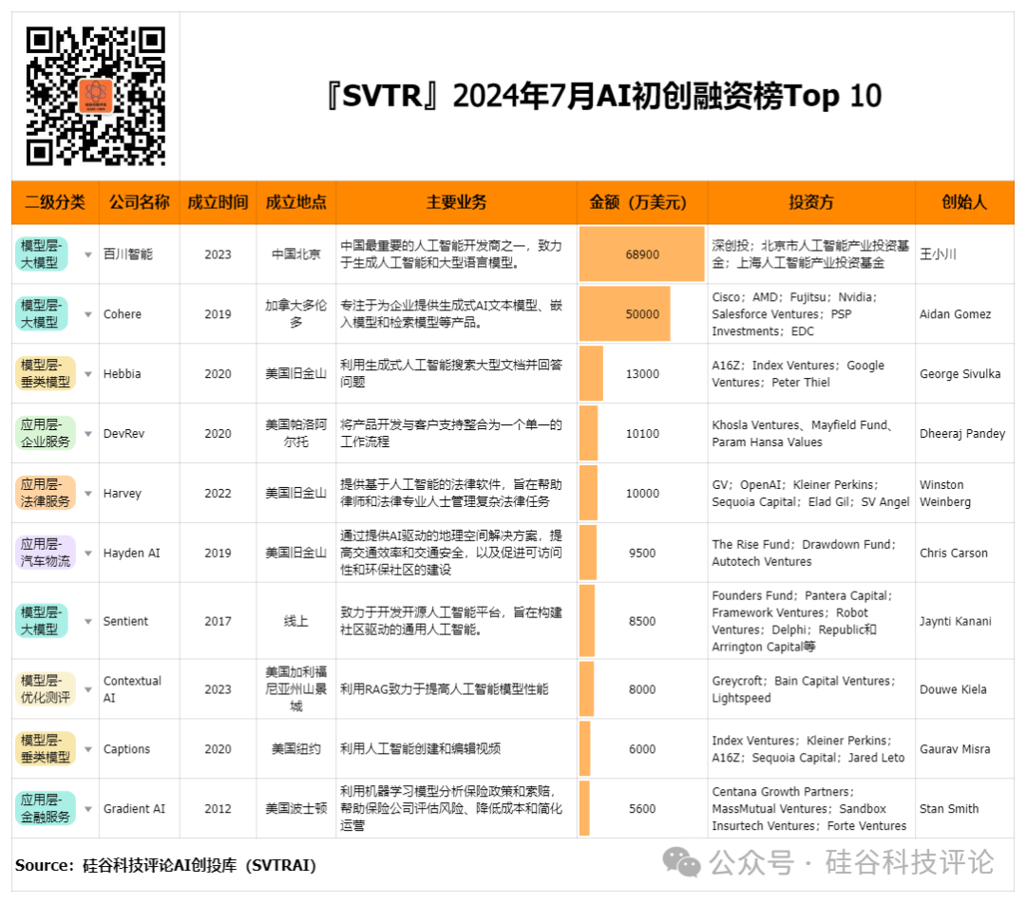Open dropdown arrow in Cohere row
The height and width of the screenshot is (903, 1026).
(x=88, y=314)
